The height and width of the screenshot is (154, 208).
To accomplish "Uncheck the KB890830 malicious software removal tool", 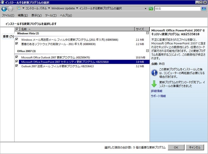I will click(x=17, y=44).
